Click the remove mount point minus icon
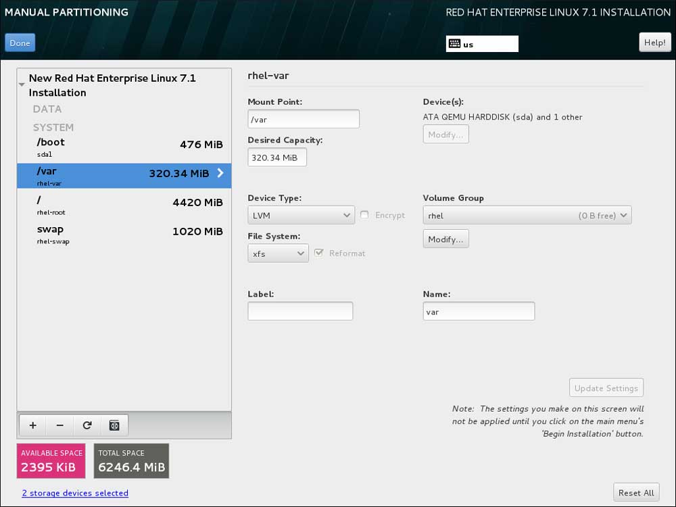The height and width of the screenshot is (507, 676). [x=60, y=425]
